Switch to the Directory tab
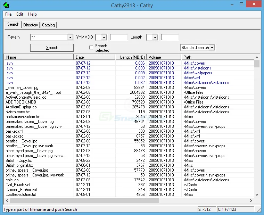Image resolution: width=264 pixels, height=215 pixels. tap(31, 25)
